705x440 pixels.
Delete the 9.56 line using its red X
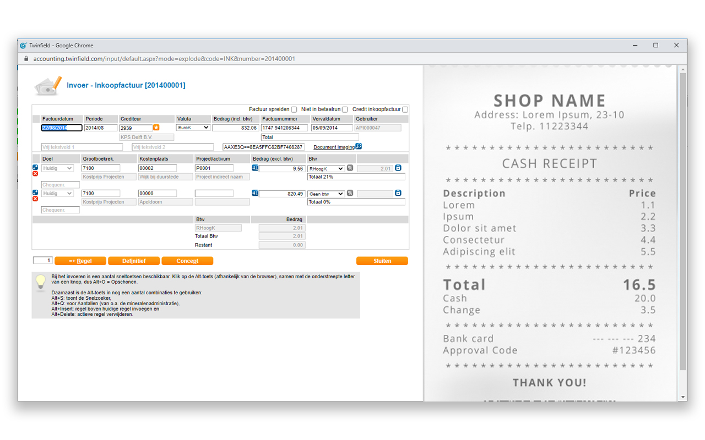pyautogui.click(x=35, y=174)
